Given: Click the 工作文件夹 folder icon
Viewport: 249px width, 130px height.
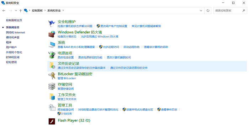Looking at the screenshot, I should (x=52, y=97).
